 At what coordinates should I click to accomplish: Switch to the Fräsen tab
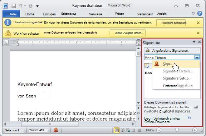tap(119, 14)
